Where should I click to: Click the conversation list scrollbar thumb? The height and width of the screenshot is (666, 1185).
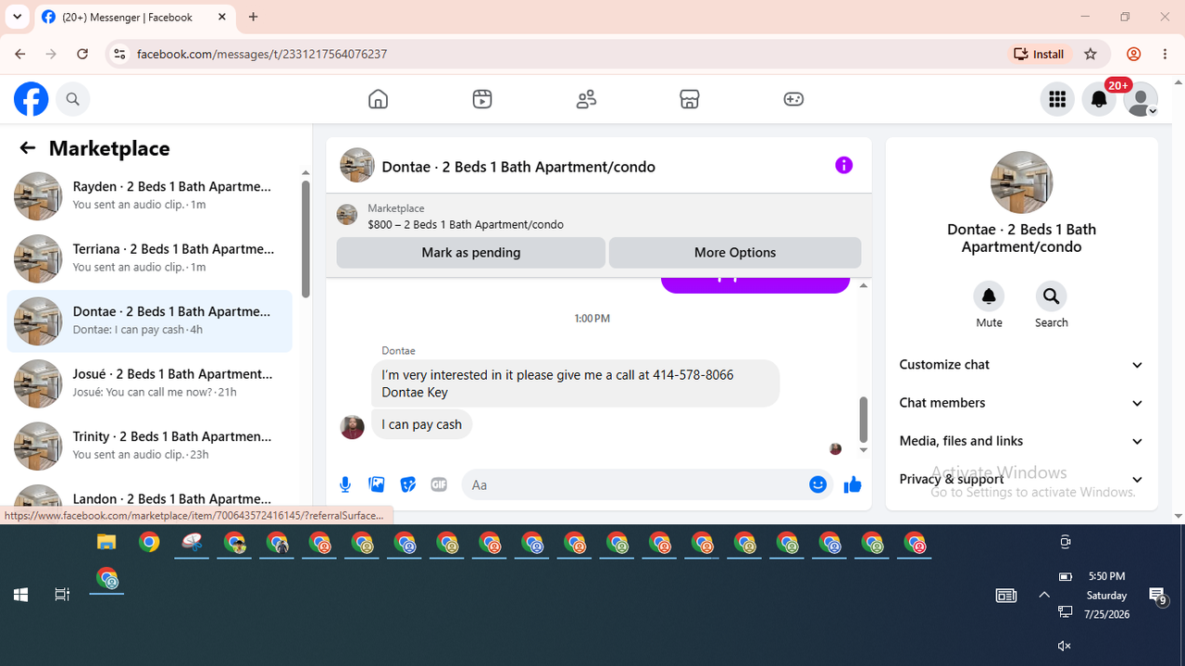click(x=306, y=239)
